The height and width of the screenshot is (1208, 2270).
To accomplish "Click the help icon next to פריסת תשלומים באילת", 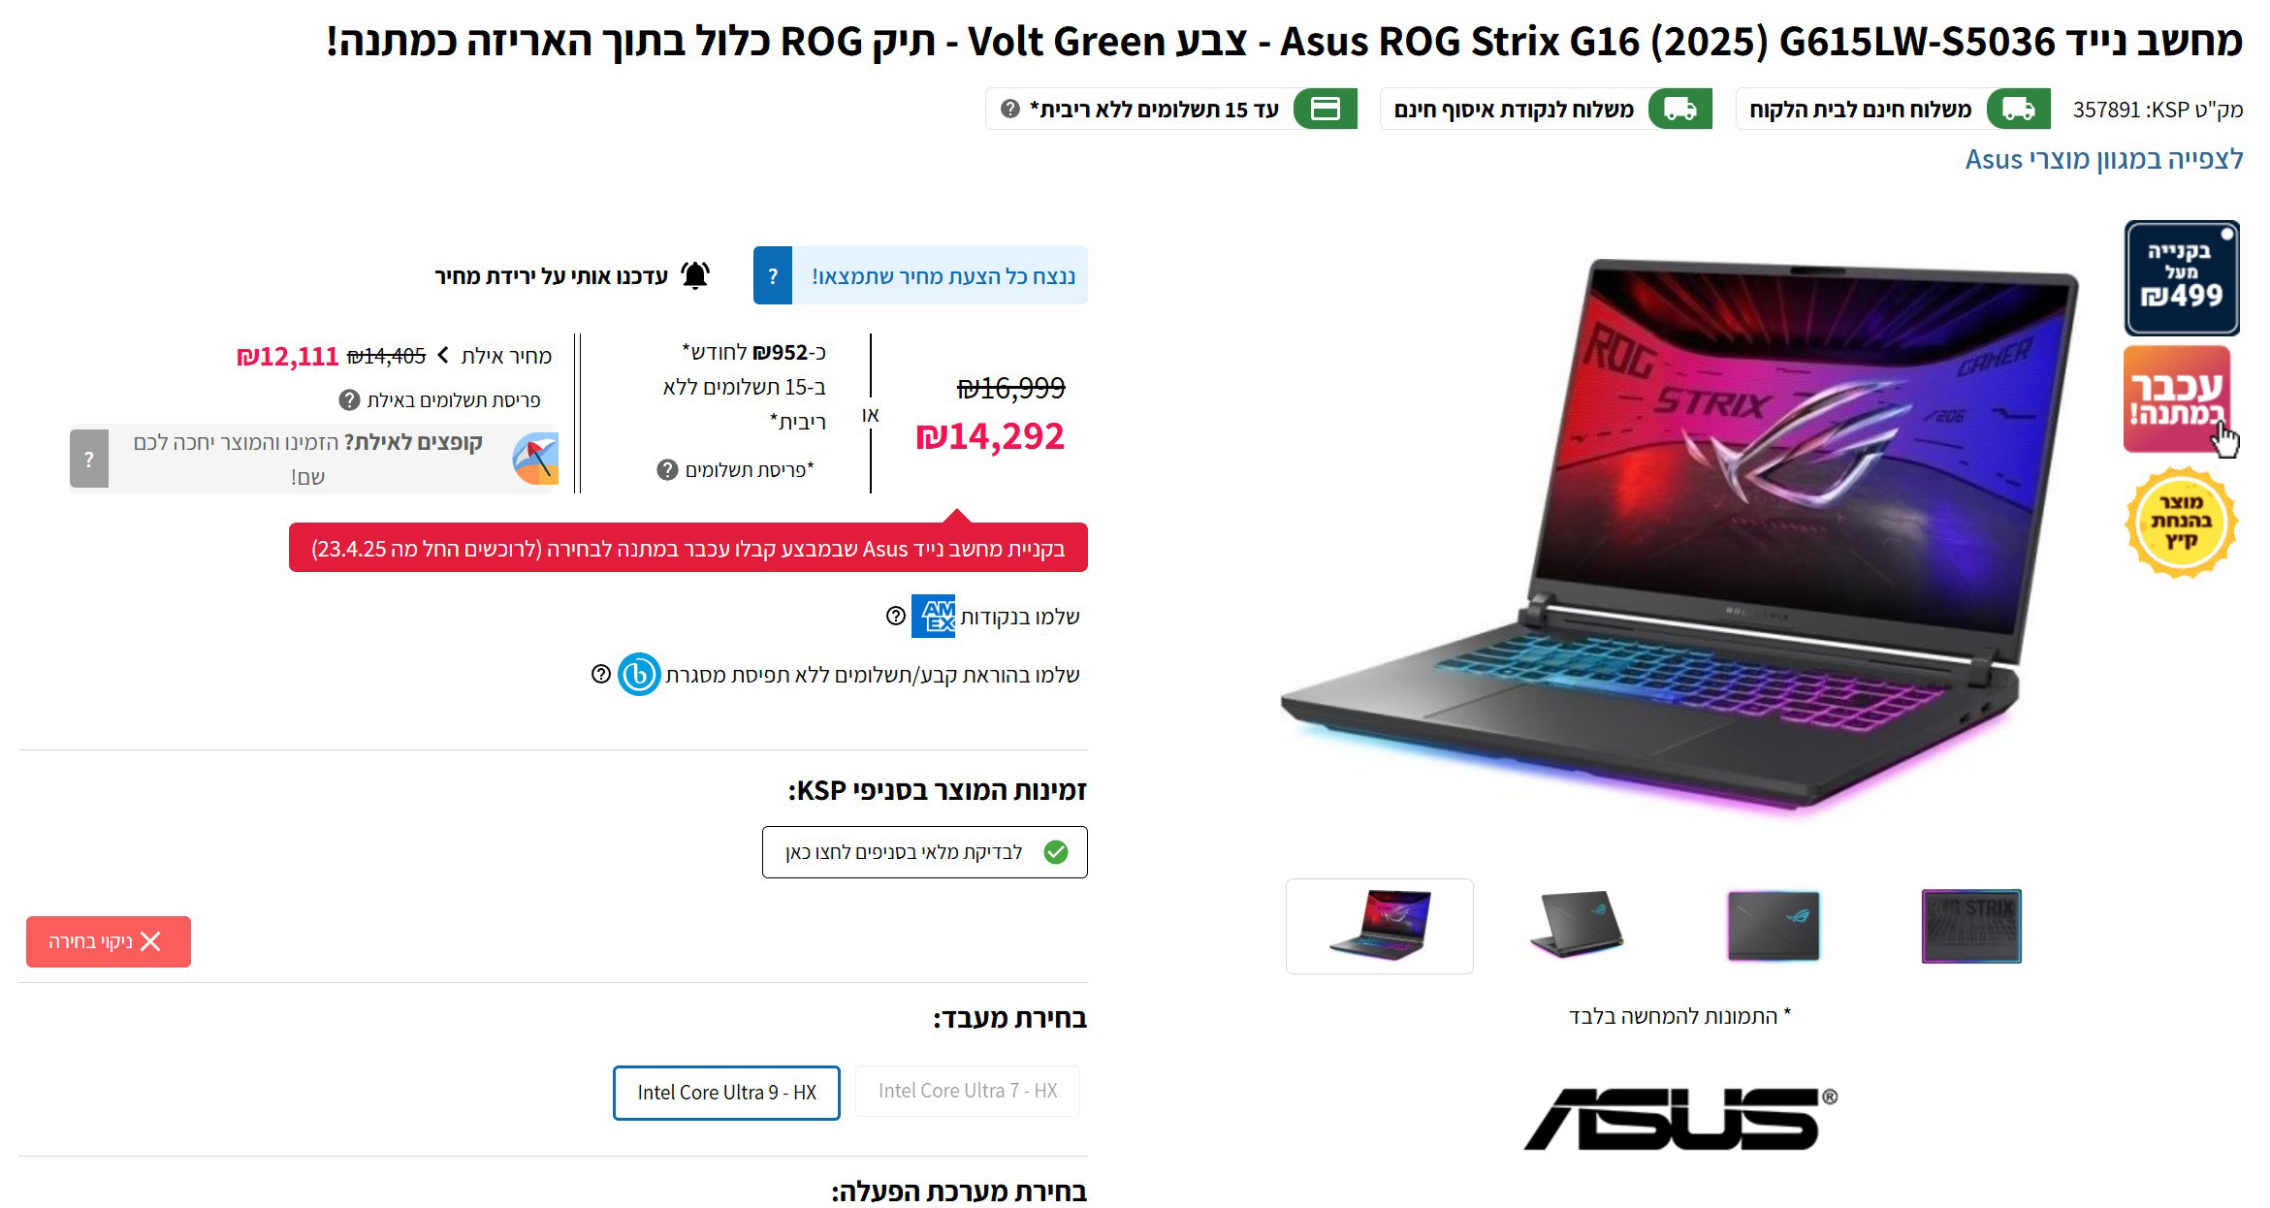I will (x=349, y=399).
